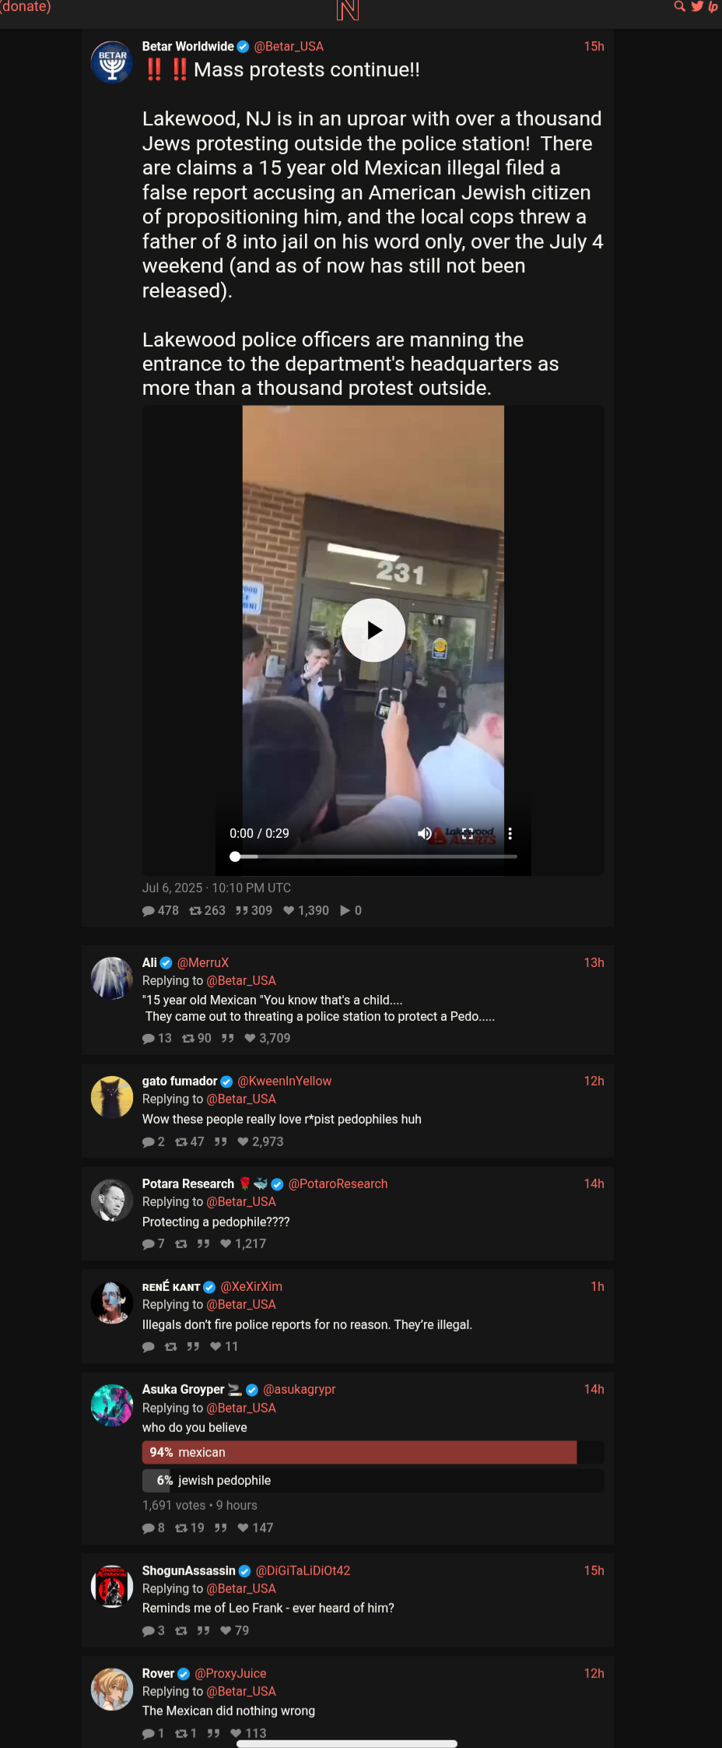
Task: Click the Twitter bird icon in header
Action: point(697,6)
